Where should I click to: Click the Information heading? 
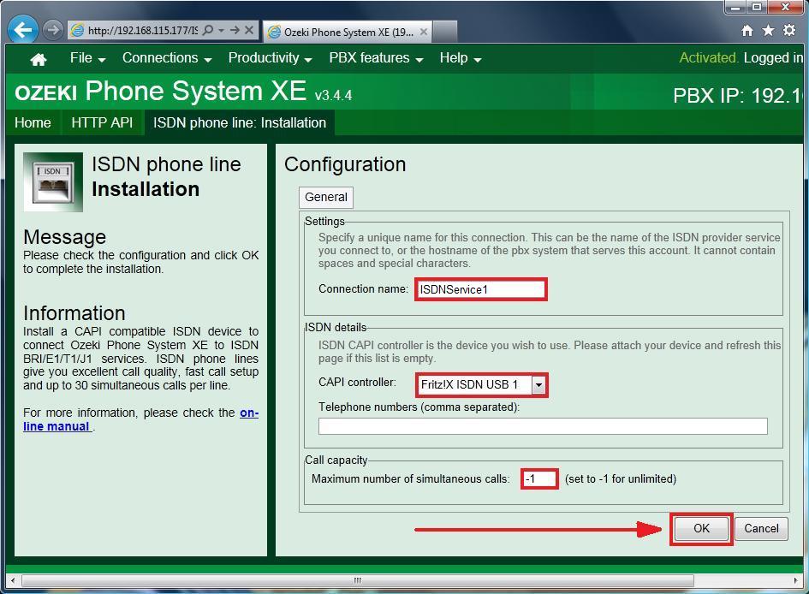74,313
